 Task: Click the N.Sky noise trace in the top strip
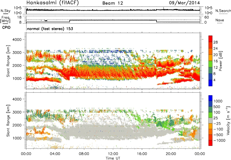tap(113, 10)
